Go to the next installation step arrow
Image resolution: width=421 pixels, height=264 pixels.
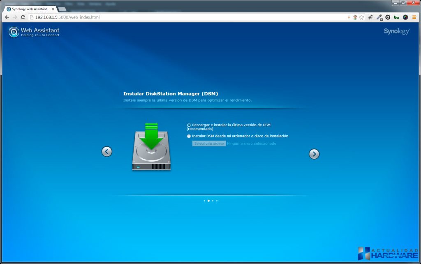click(314, 154)
